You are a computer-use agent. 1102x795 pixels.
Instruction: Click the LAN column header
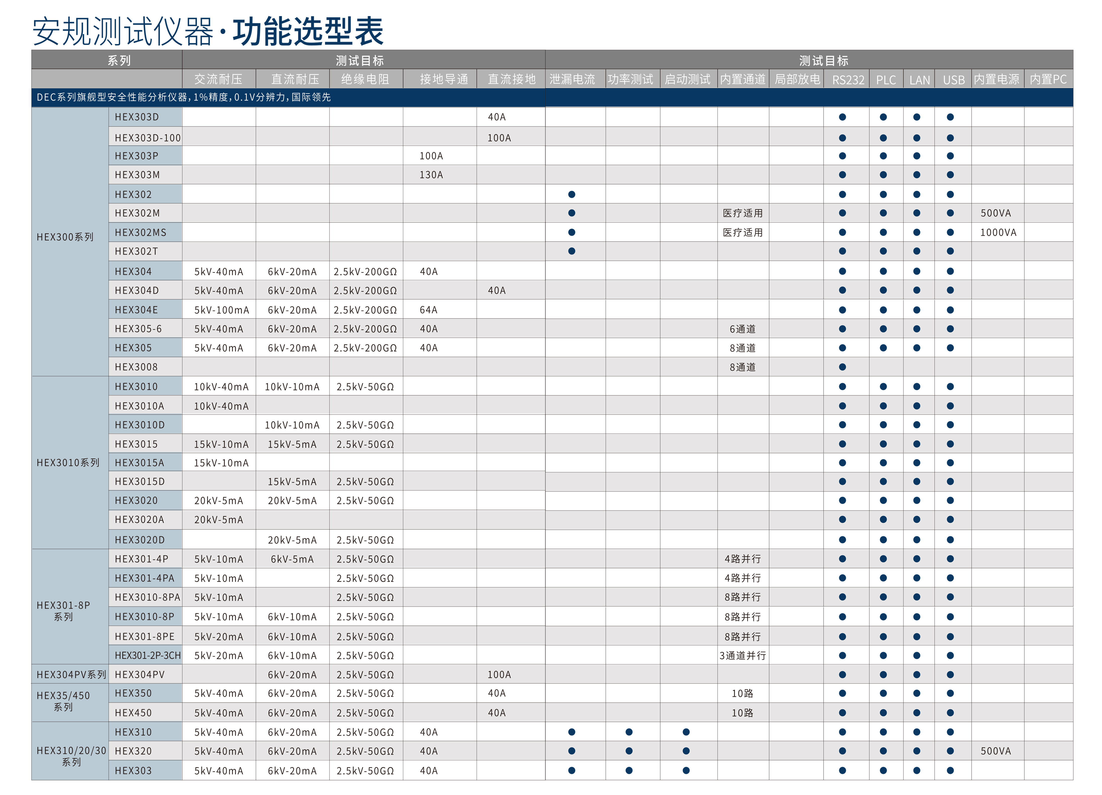pos(919,79)
